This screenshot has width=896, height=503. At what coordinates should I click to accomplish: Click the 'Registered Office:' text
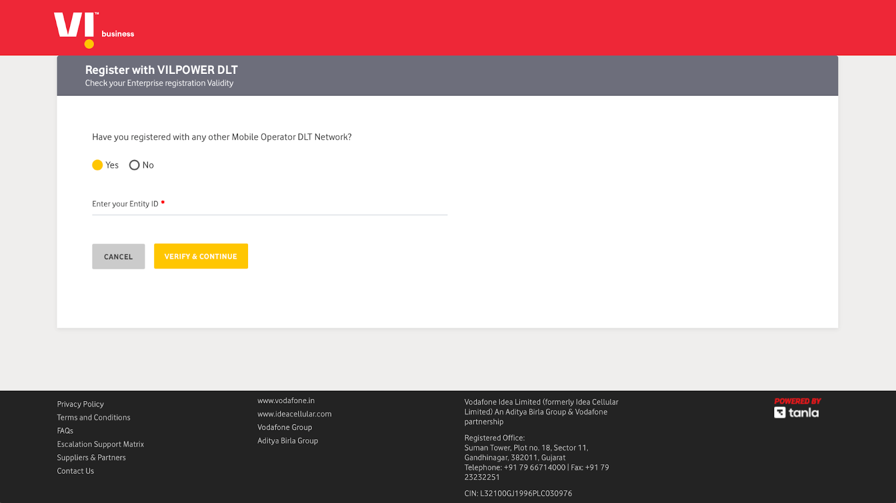point(494,438)
